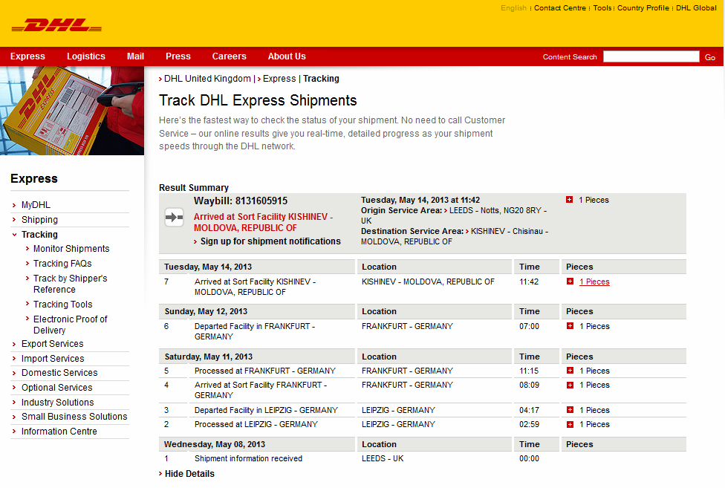This screenshot has height=488, width=725.
Task: Open the Express main menu
Action: 27,56
